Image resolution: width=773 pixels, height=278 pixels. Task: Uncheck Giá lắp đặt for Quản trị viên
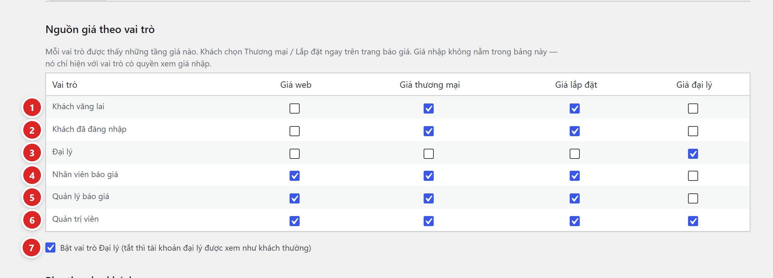pos(575,221)
